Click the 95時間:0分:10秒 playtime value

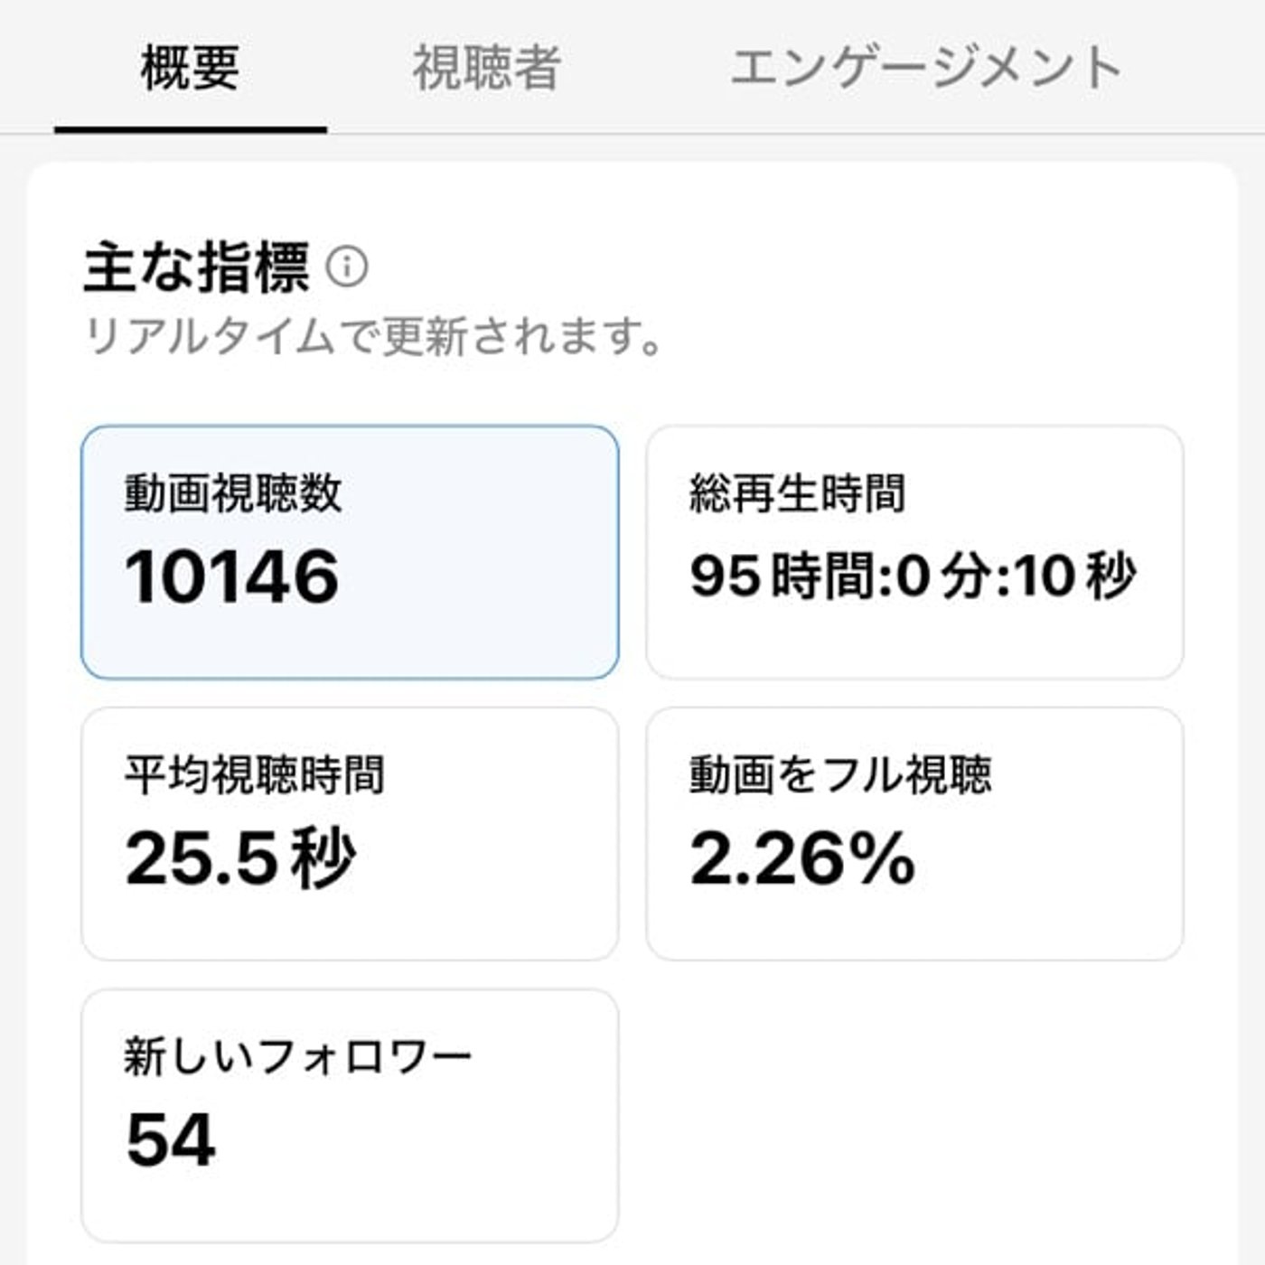[x=913, y=576]
